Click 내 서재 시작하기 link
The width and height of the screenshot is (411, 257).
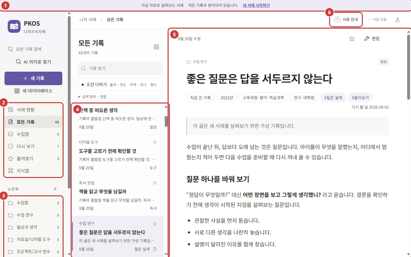(x=256, y=5)
